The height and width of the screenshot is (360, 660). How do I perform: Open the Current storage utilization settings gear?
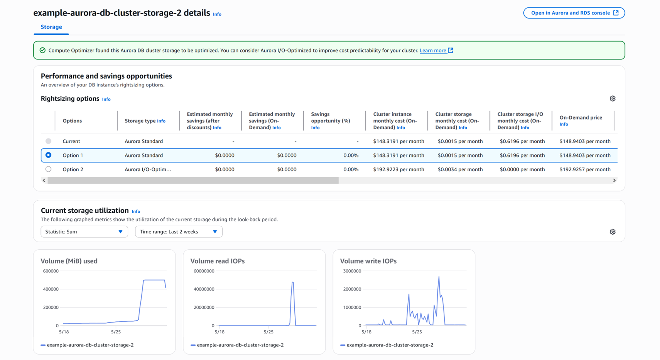click(612, 232)
